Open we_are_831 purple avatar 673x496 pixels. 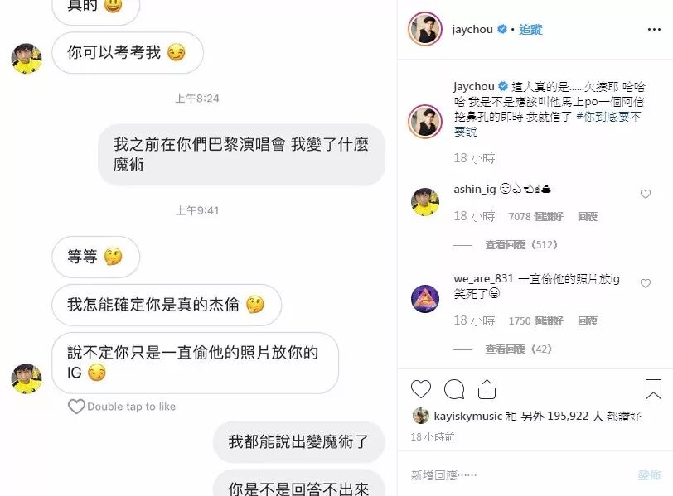[425, 299]
